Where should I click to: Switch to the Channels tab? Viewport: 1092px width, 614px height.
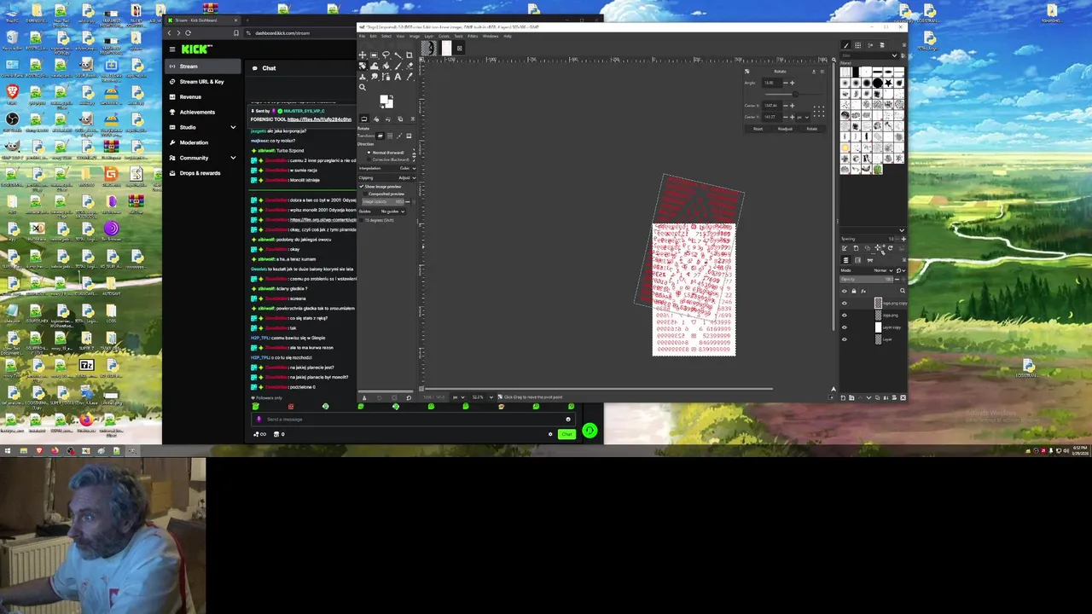pyautogui.click(x=857, y=260)
